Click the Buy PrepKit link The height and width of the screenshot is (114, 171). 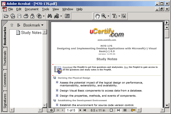pos(126,67)
